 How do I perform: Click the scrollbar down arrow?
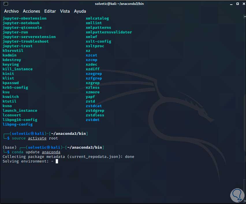click(245, 201)
